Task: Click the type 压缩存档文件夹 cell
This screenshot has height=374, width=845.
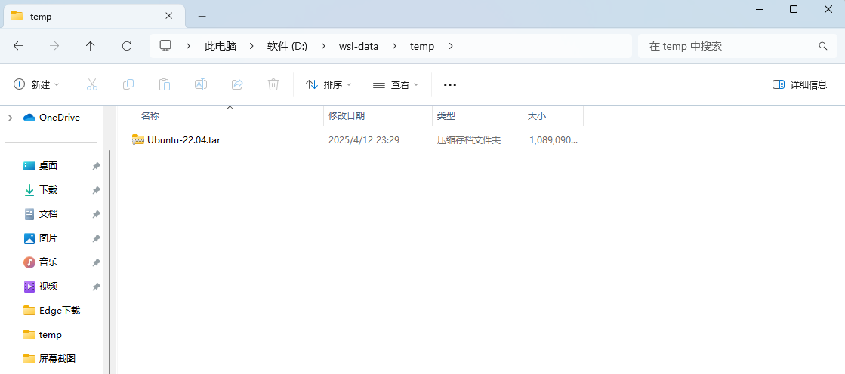Action: [469, 140]
